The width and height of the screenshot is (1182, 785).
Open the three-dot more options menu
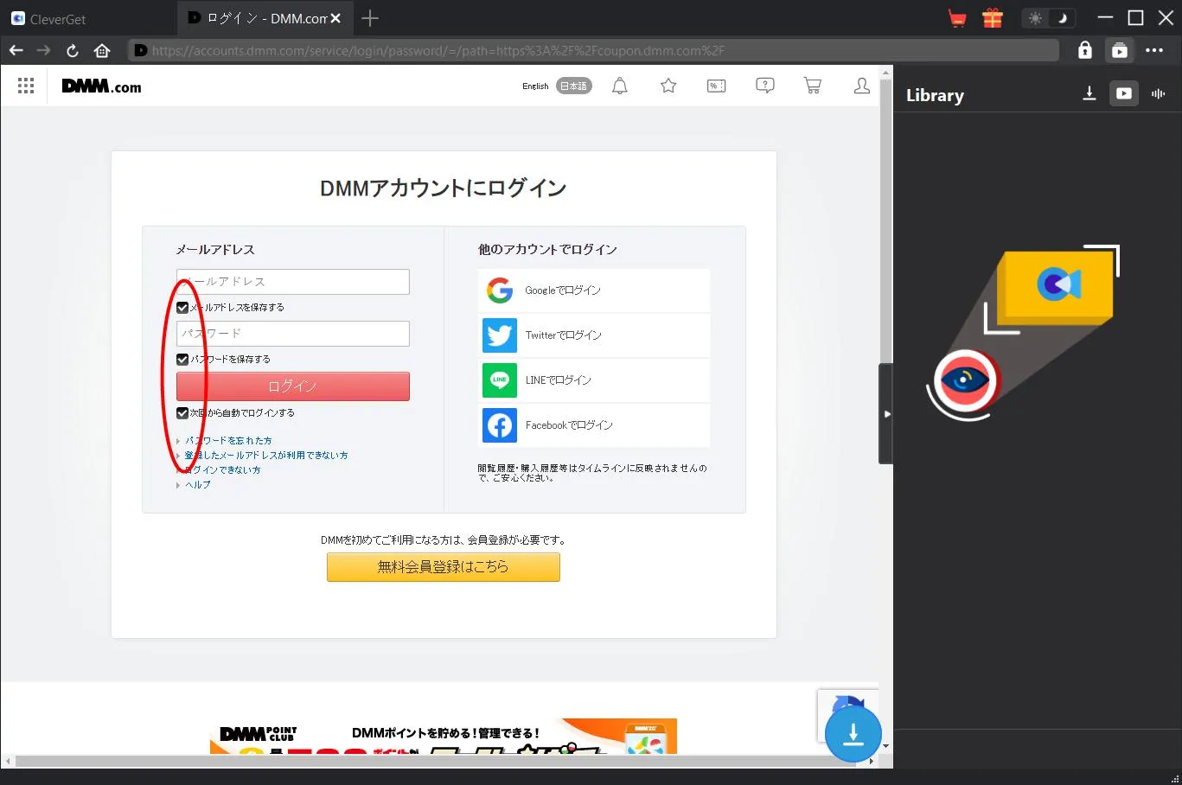click(1154, 51)
